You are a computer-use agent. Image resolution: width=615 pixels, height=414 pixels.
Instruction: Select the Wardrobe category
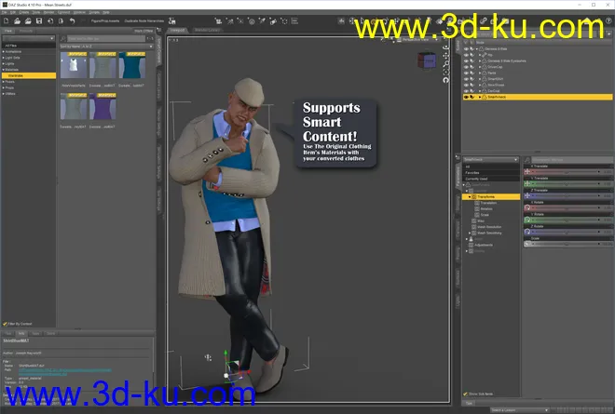point(17,75)
